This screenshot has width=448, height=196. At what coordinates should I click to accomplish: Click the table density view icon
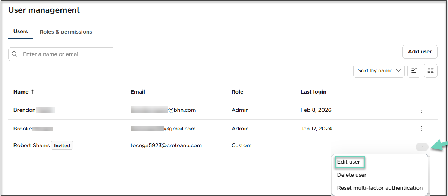[x=430, y=70]
